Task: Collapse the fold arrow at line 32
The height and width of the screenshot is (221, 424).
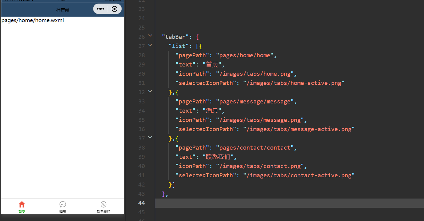Action: (x=150, y=91)
